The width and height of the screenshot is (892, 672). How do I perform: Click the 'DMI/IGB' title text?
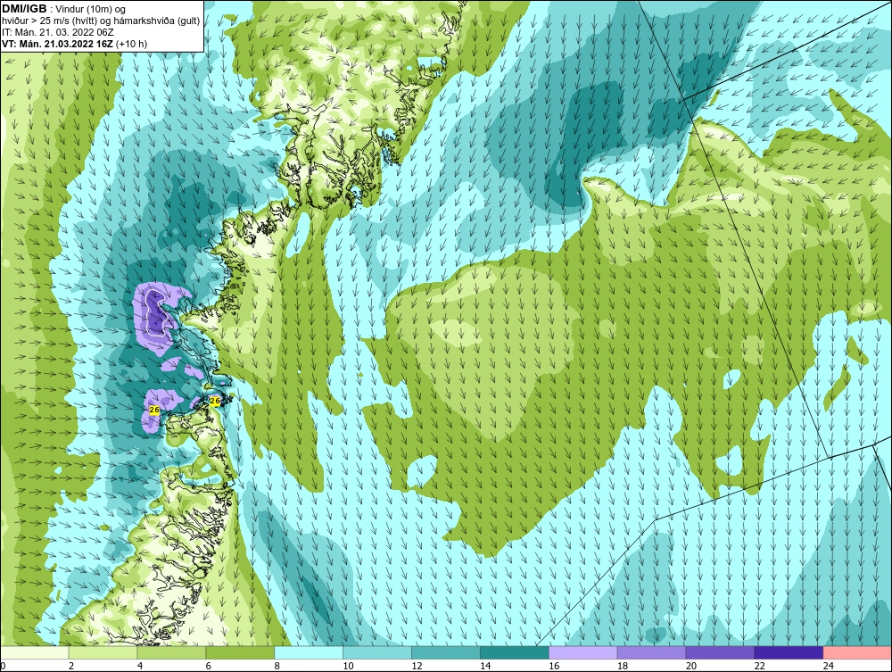click(24, 9)
